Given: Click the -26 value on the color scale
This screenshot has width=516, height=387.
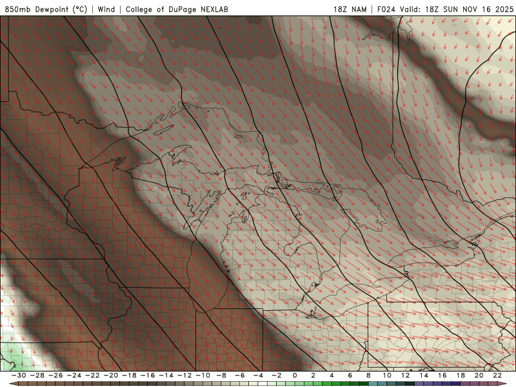Looking at the screenshot, I should pyautogui.click(x=55, y=375).
